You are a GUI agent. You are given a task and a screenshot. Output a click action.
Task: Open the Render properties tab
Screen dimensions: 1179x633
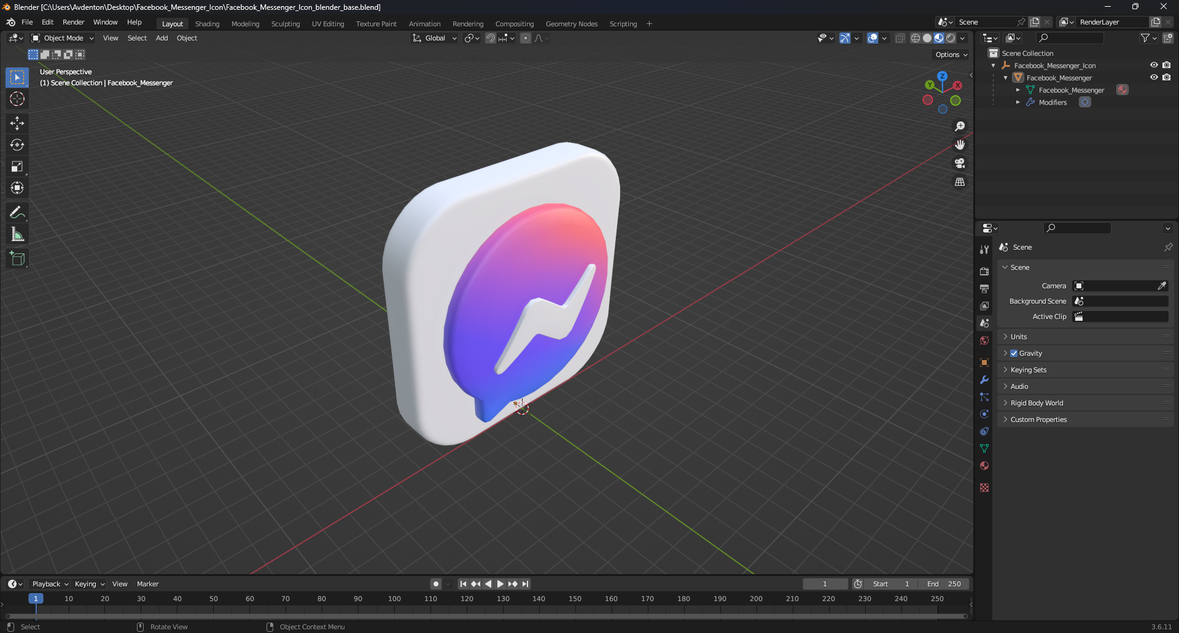984,271
